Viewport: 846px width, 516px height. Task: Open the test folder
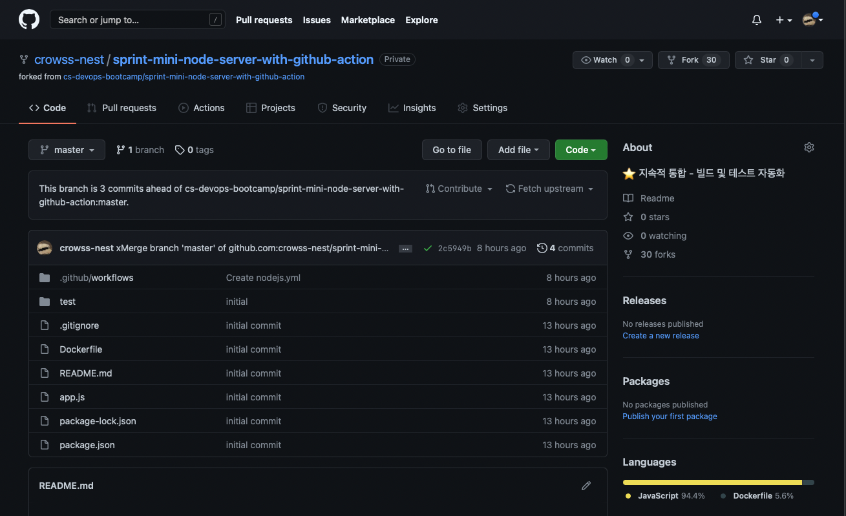pos(67,302)
